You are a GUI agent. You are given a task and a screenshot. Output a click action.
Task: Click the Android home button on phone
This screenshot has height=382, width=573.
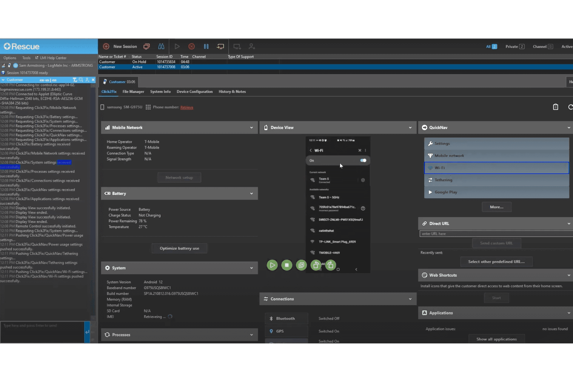(338, 270)
